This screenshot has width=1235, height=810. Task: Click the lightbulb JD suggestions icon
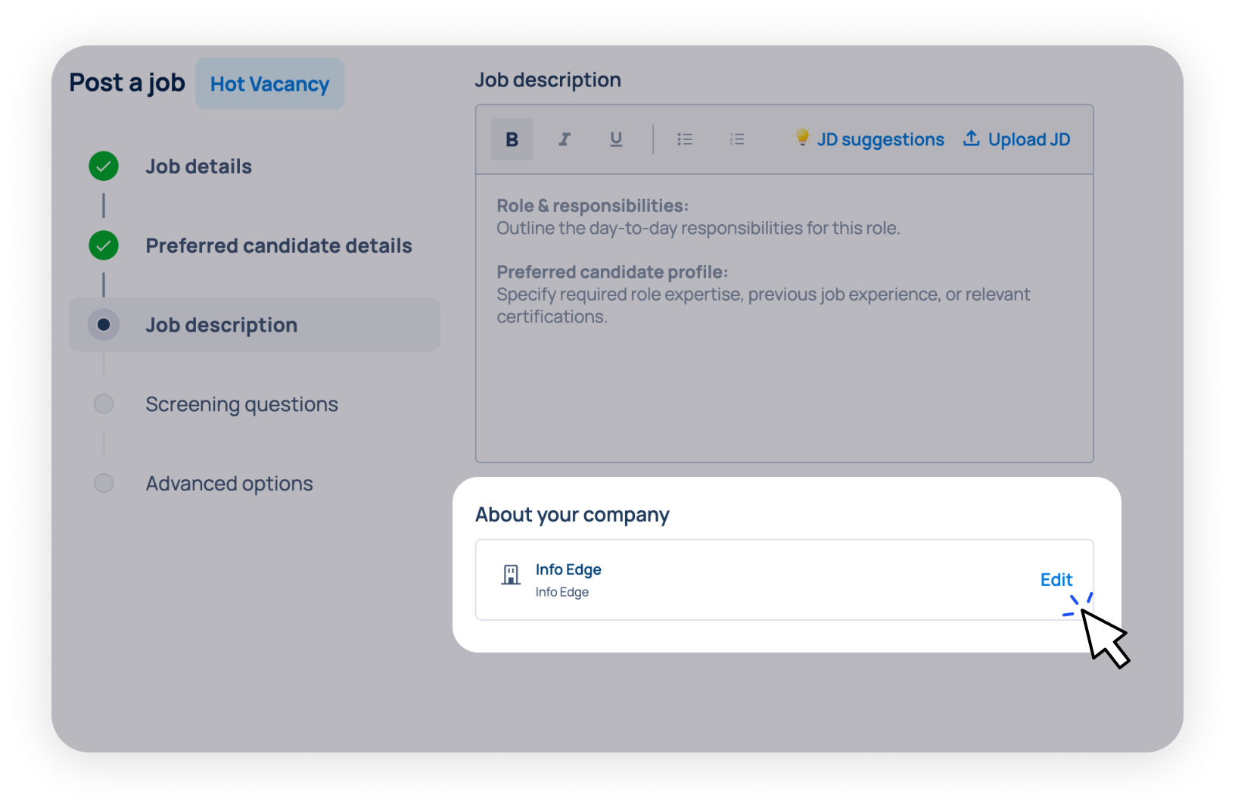coord(802,137)
